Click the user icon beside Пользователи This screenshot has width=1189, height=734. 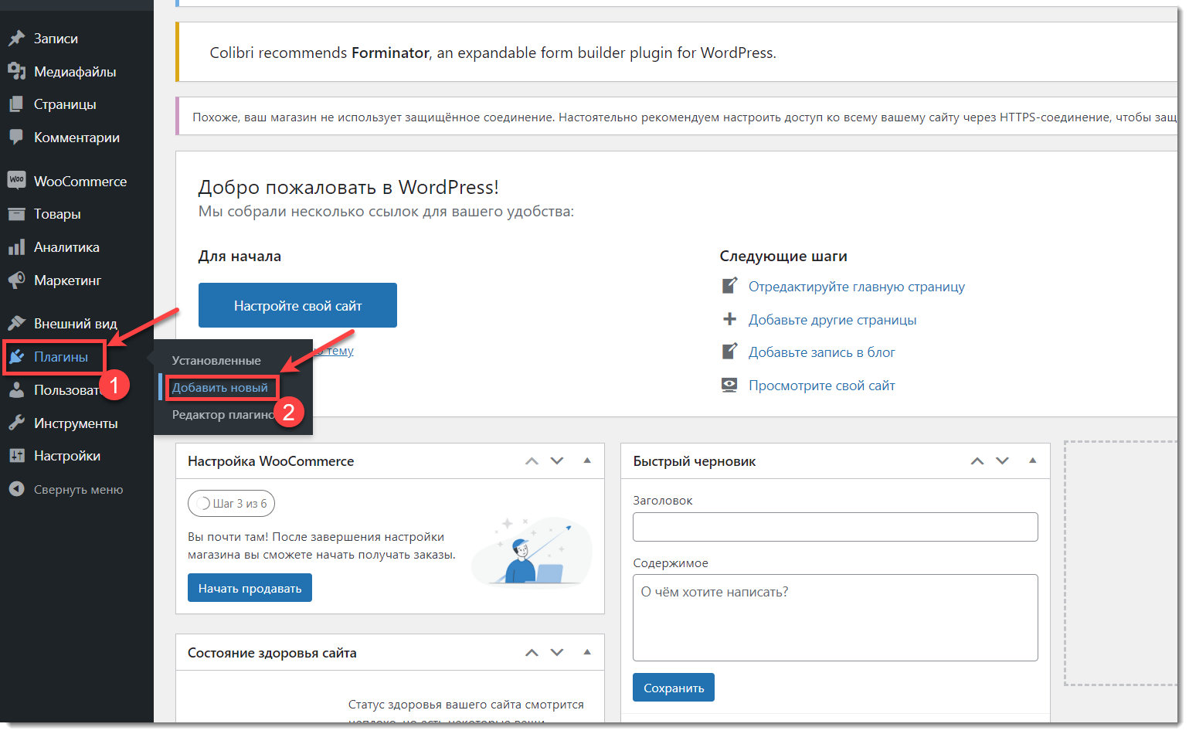click(x=16, y=390)
